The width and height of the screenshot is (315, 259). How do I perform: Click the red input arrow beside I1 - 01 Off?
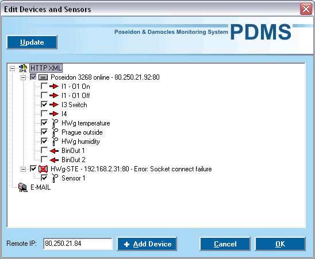[54, 96]
